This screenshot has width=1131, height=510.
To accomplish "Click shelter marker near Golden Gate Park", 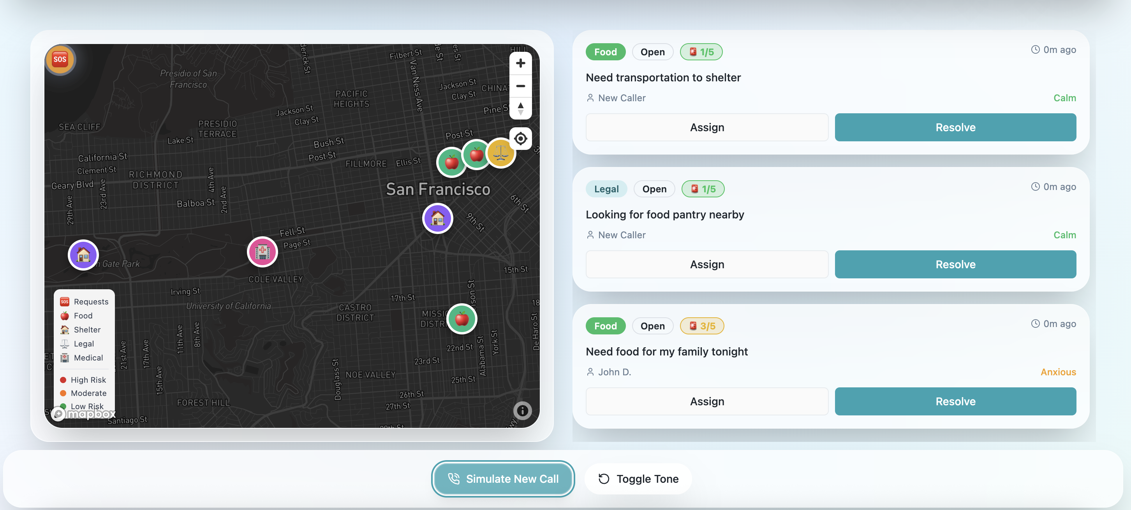I will 83,255.
